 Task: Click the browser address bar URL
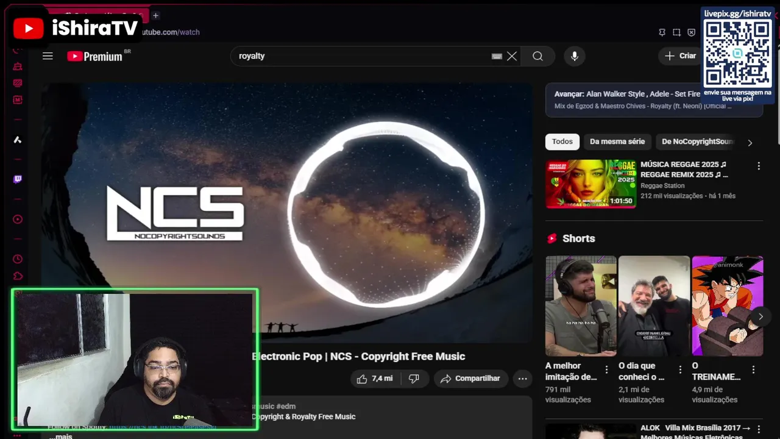click(x=171, y=32)
